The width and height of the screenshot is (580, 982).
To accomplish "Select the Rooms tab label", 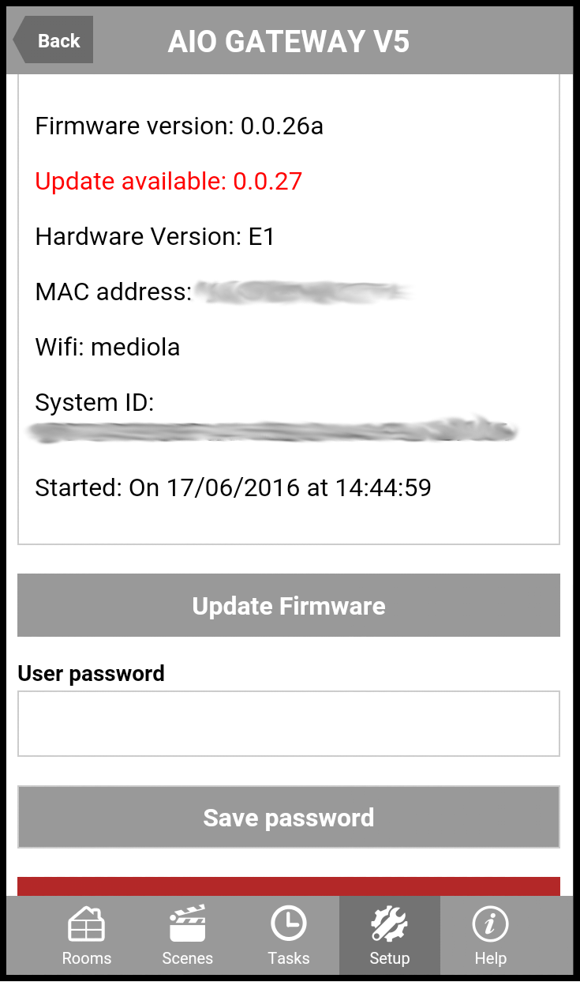I will click(87, 958).
